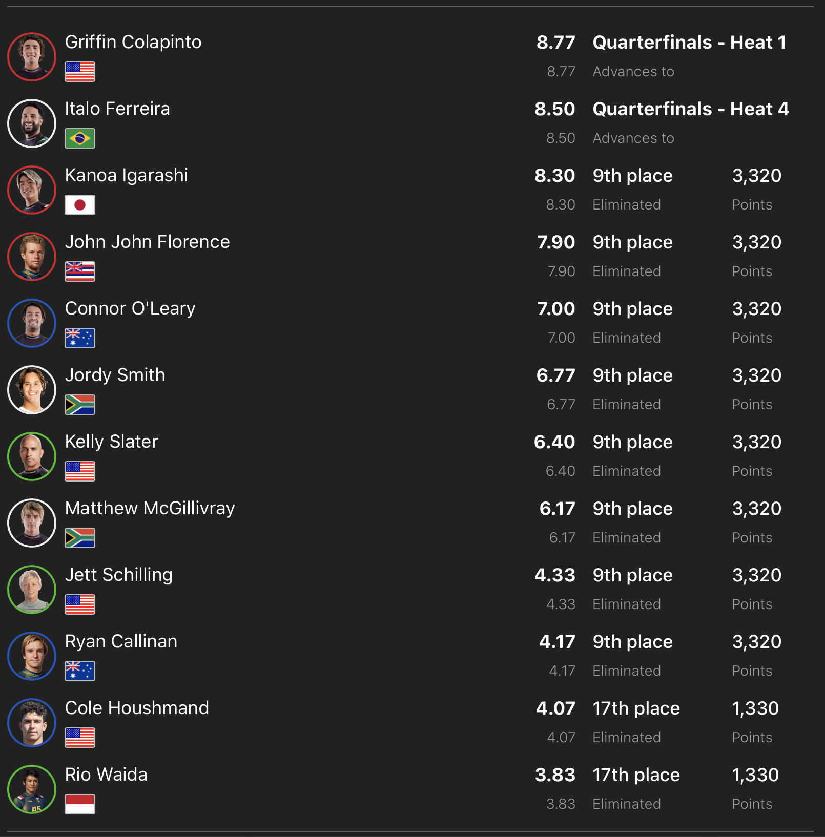The image size is (825, 837).
Task: Click the Indonesia flag under Rio Waida
Action: click(80, 804)
